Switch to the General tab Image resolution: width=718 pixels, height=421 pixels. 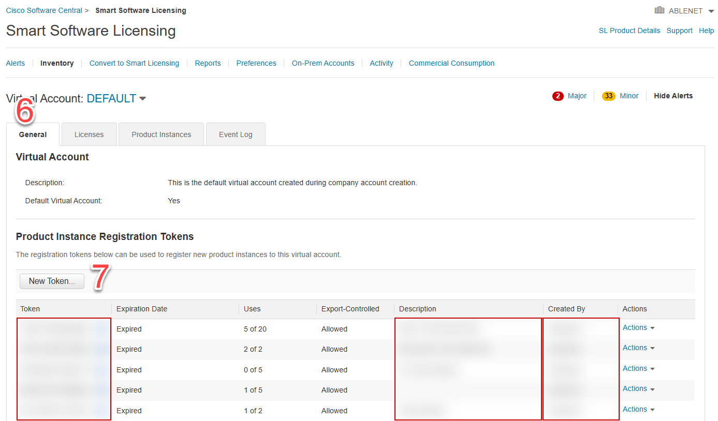coord(33,134)
